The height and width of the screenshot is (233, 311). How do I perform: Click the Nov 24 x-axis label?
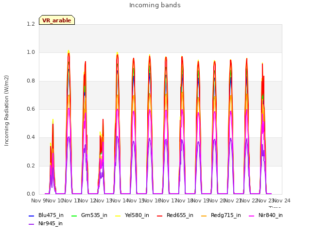tap(282, 200)
